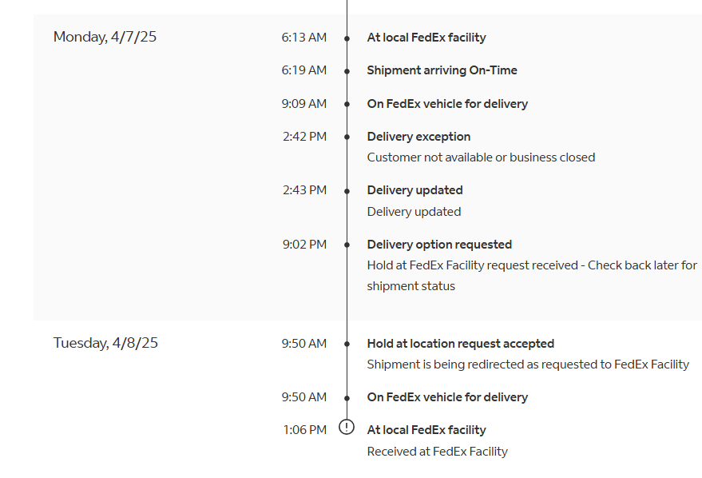Screen dimensions: 702x478
Task: Click the timeline dot at 6:13 AM
Action: 347,38
